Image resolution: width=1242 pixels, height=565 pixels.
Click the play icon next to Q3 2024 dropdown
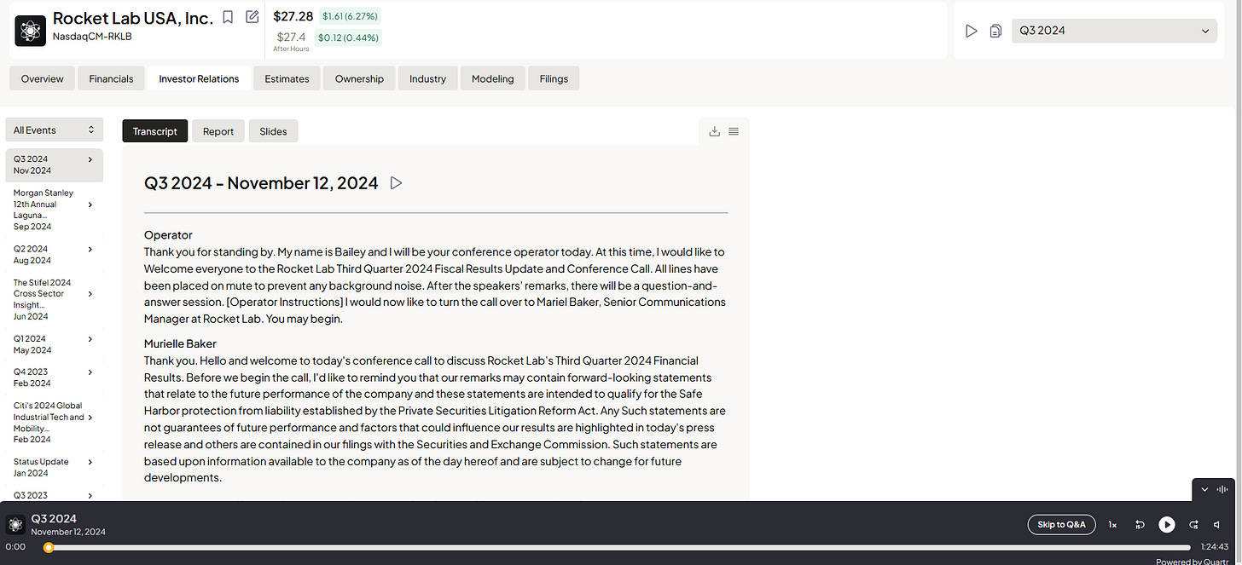click(x=971, y=31)
